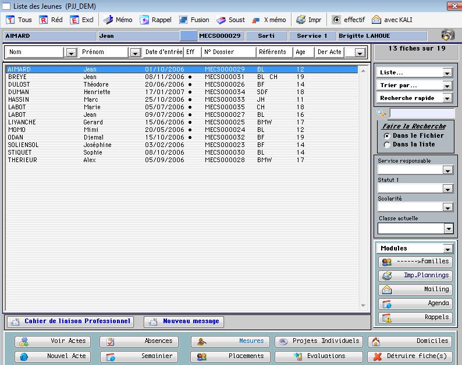
Task: Click the camera icon beside Brigitte LAHOUE
Action: tap(448, 35)
